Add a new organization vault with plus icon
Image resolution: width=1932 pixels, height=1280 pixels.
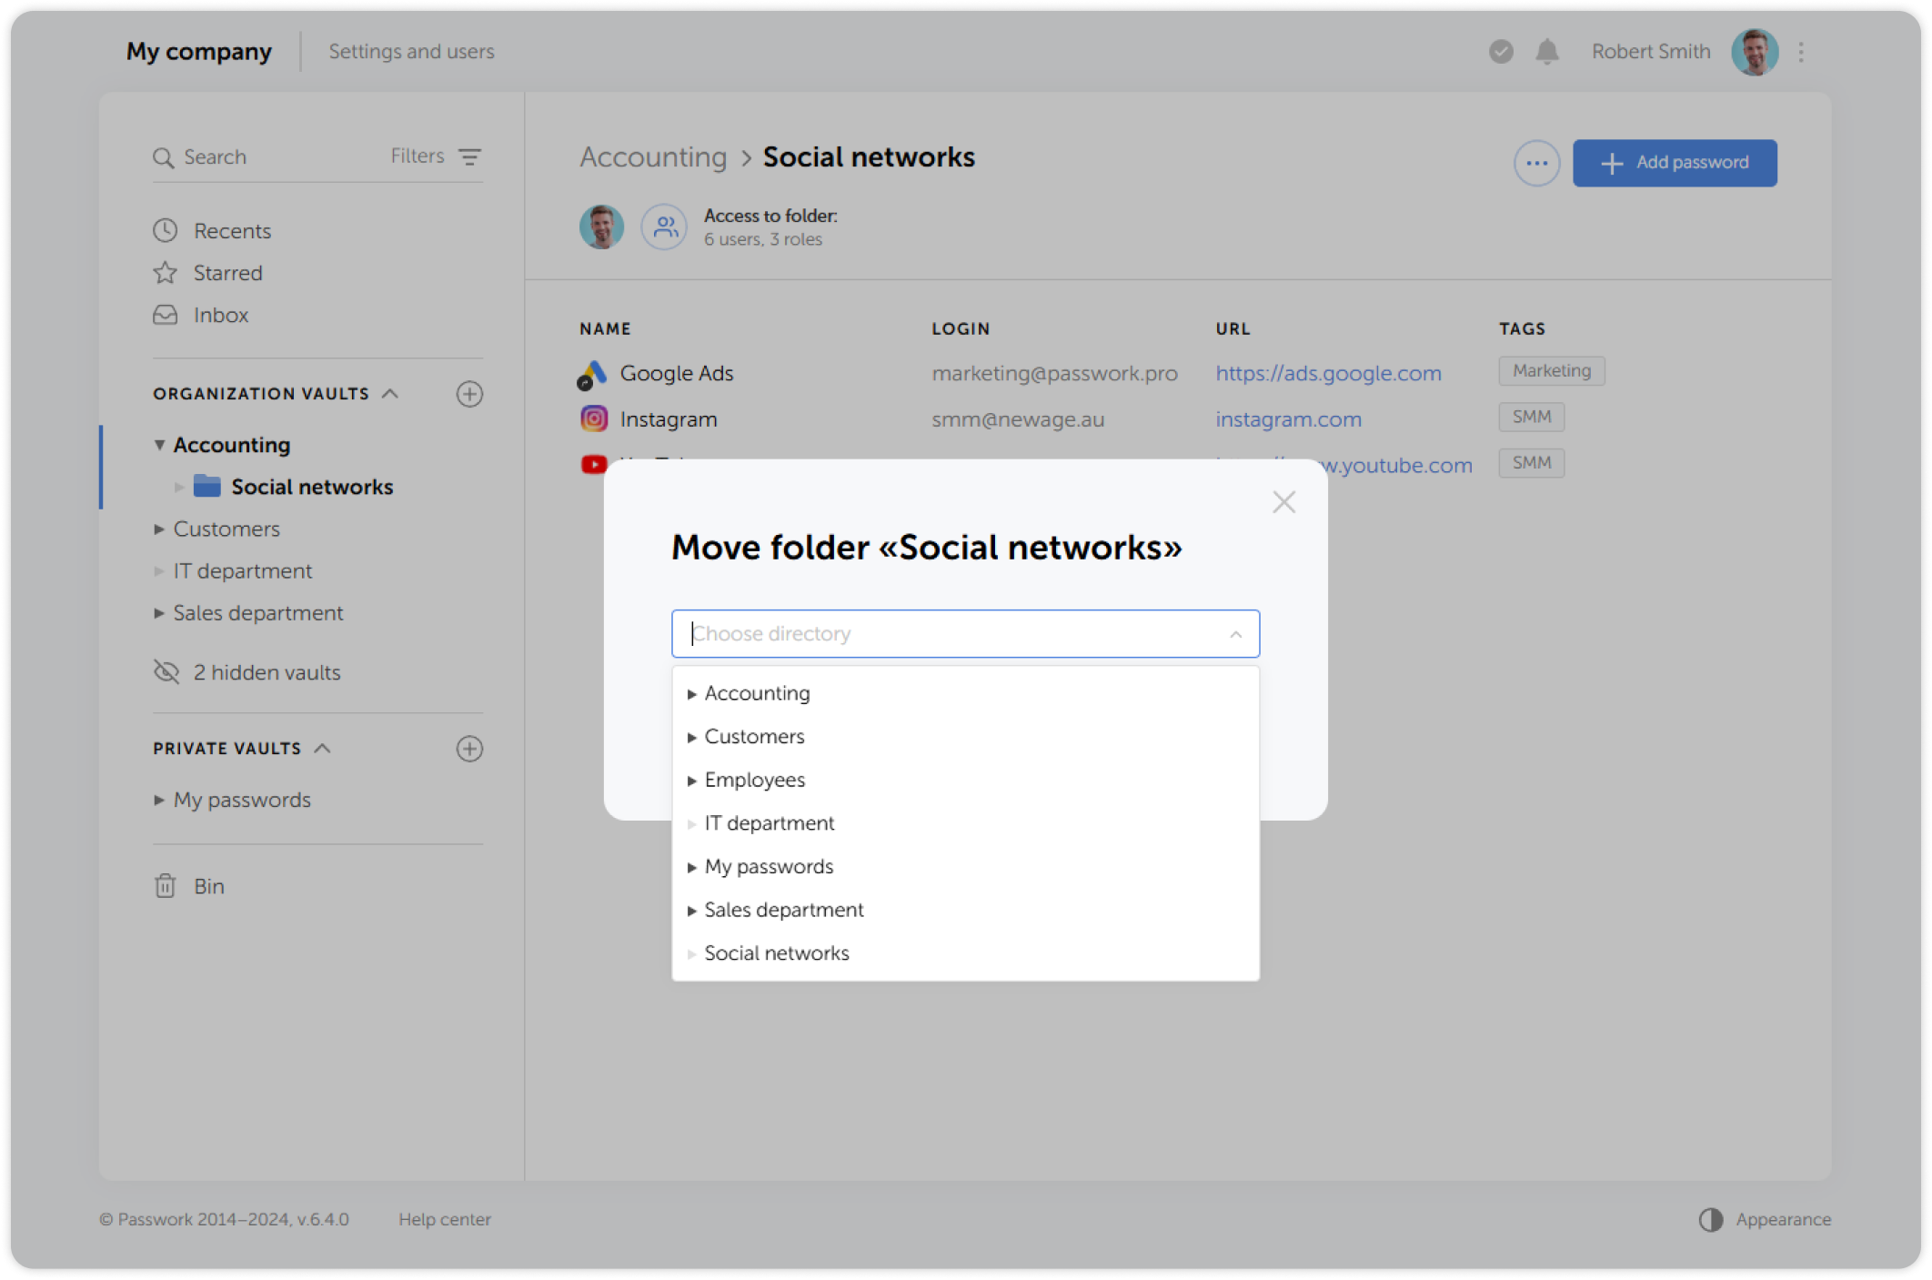click(x=469, y=394)
